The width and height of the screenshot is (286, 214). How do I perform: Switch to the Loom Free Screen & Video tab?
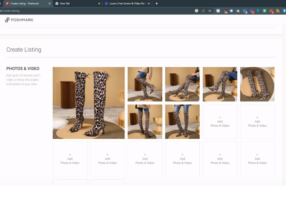click(128, 3)
